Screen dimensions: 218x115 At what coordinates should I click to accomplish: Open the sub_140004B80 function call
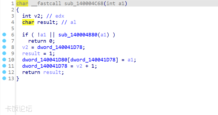[78, 35]
